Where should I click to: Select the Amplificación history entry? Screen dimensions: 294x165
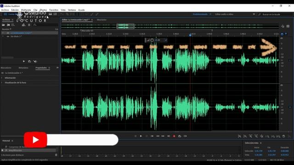(x=29, y=150)
